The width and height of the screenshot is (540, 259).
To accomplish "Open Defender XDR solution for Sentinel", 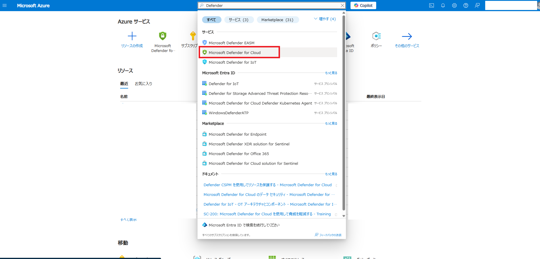I will (269, 144).
